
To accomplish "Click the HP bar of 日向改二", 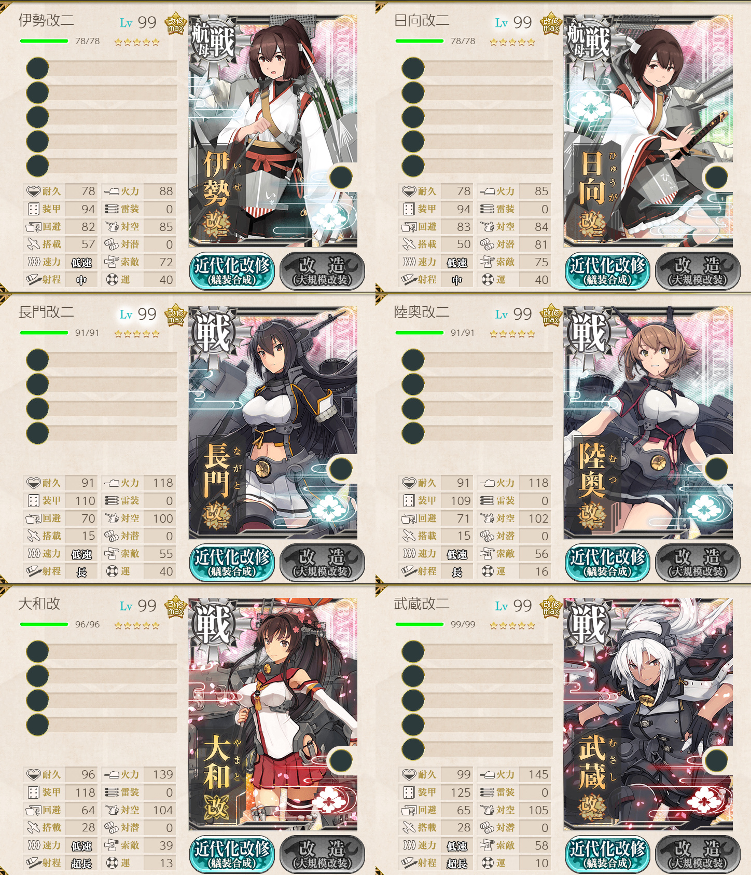I will pyautogui.click(x=419, y=41).
